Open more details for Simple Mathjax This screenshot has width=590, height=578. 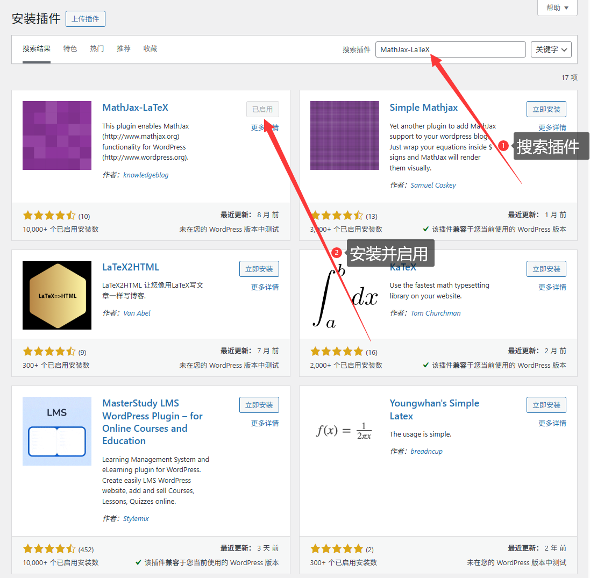(552, 127)
